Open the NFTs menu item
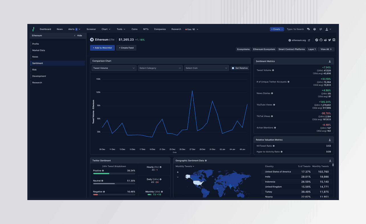 pos(146,29)
